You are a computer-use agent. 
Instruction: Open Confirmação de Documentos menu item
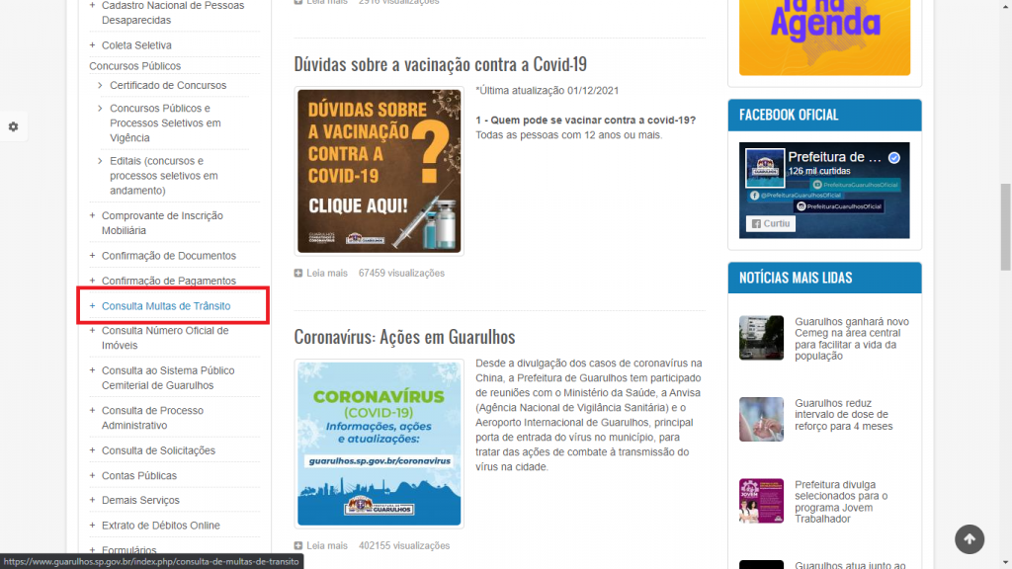(168, 256)
